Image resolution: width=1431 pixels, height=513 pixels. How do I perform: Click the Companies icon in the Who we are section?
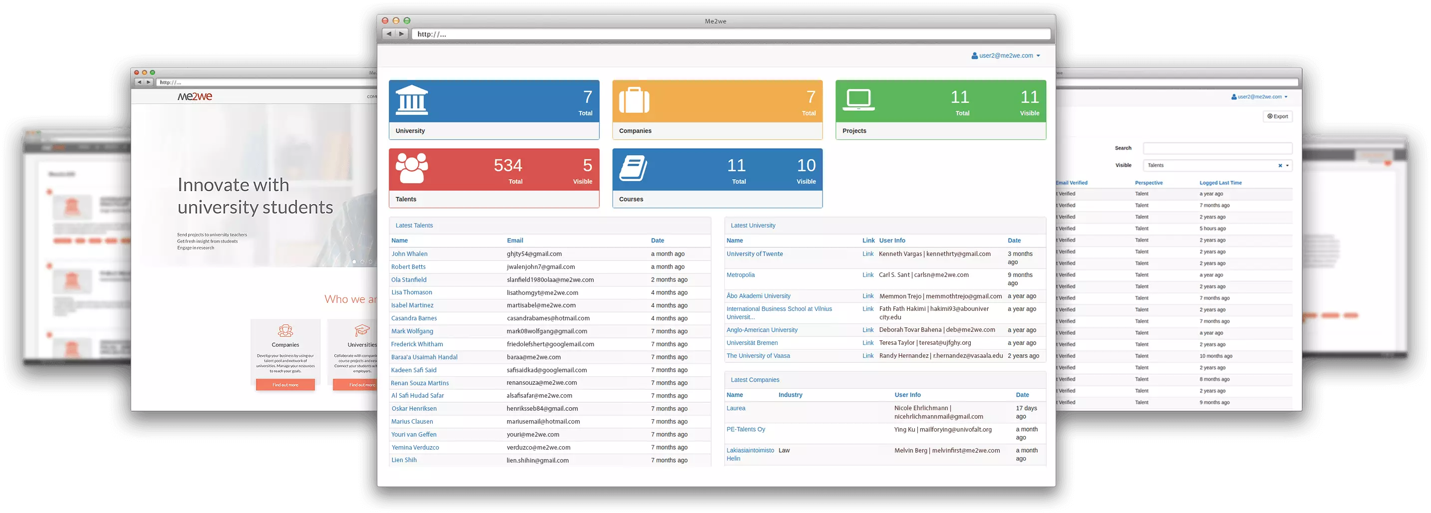point(286,331)
